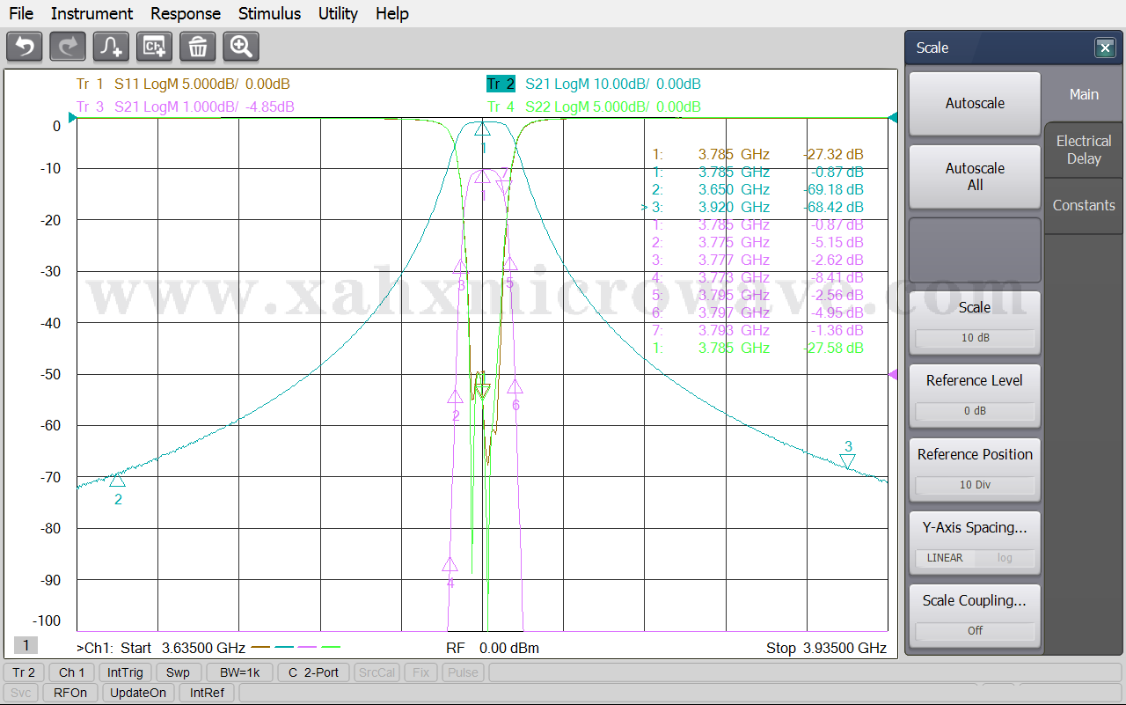Image resolution: width=1126 pixels, height=705 pixels.
Task: Click the window number 1 indicator
Action: coord(26,646)
